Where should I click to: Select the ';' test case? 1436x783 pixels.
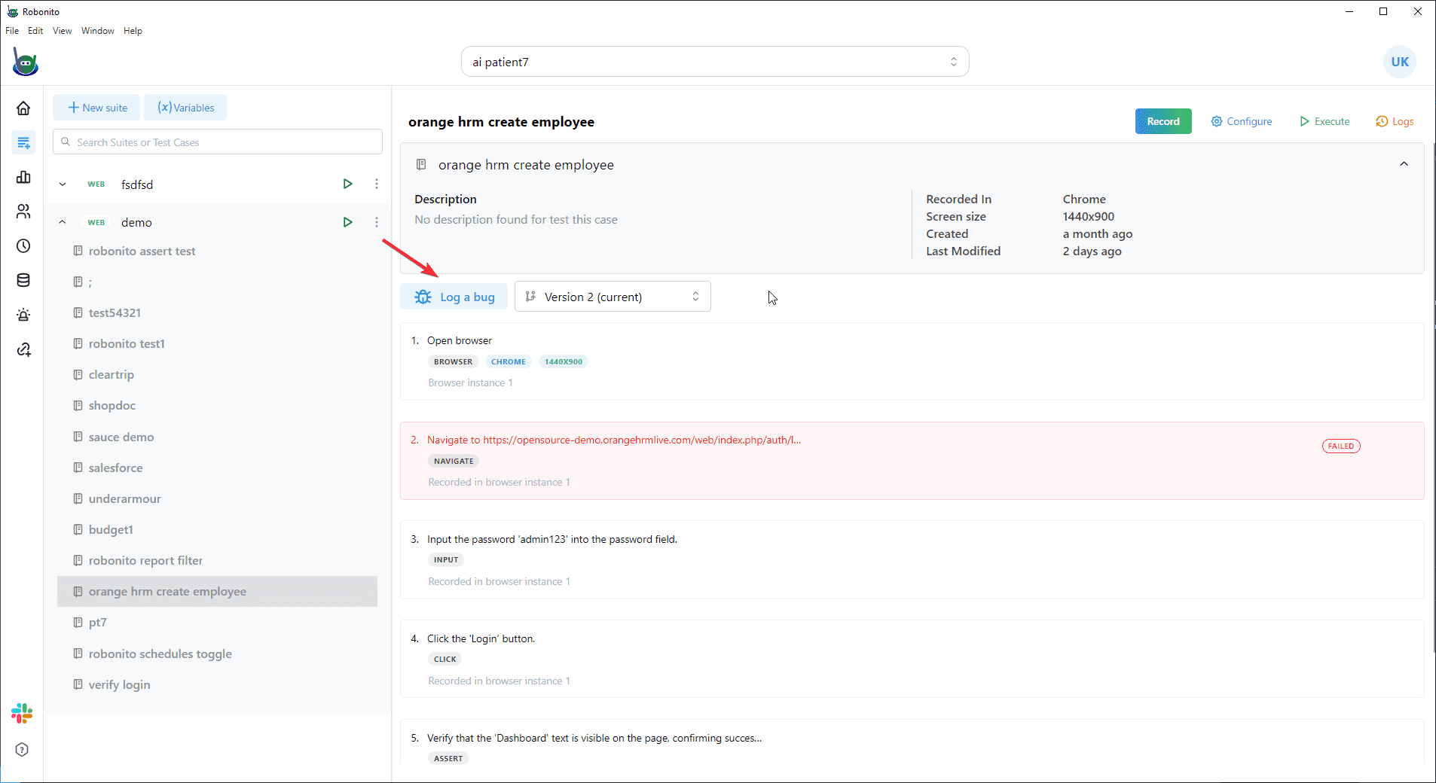(217, 282)
